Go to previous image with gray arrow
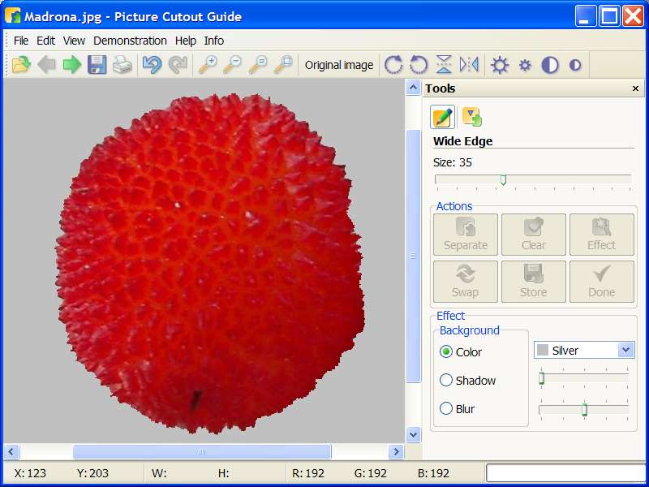The width and height of the screenshot is (649, 487). point(46,65)
